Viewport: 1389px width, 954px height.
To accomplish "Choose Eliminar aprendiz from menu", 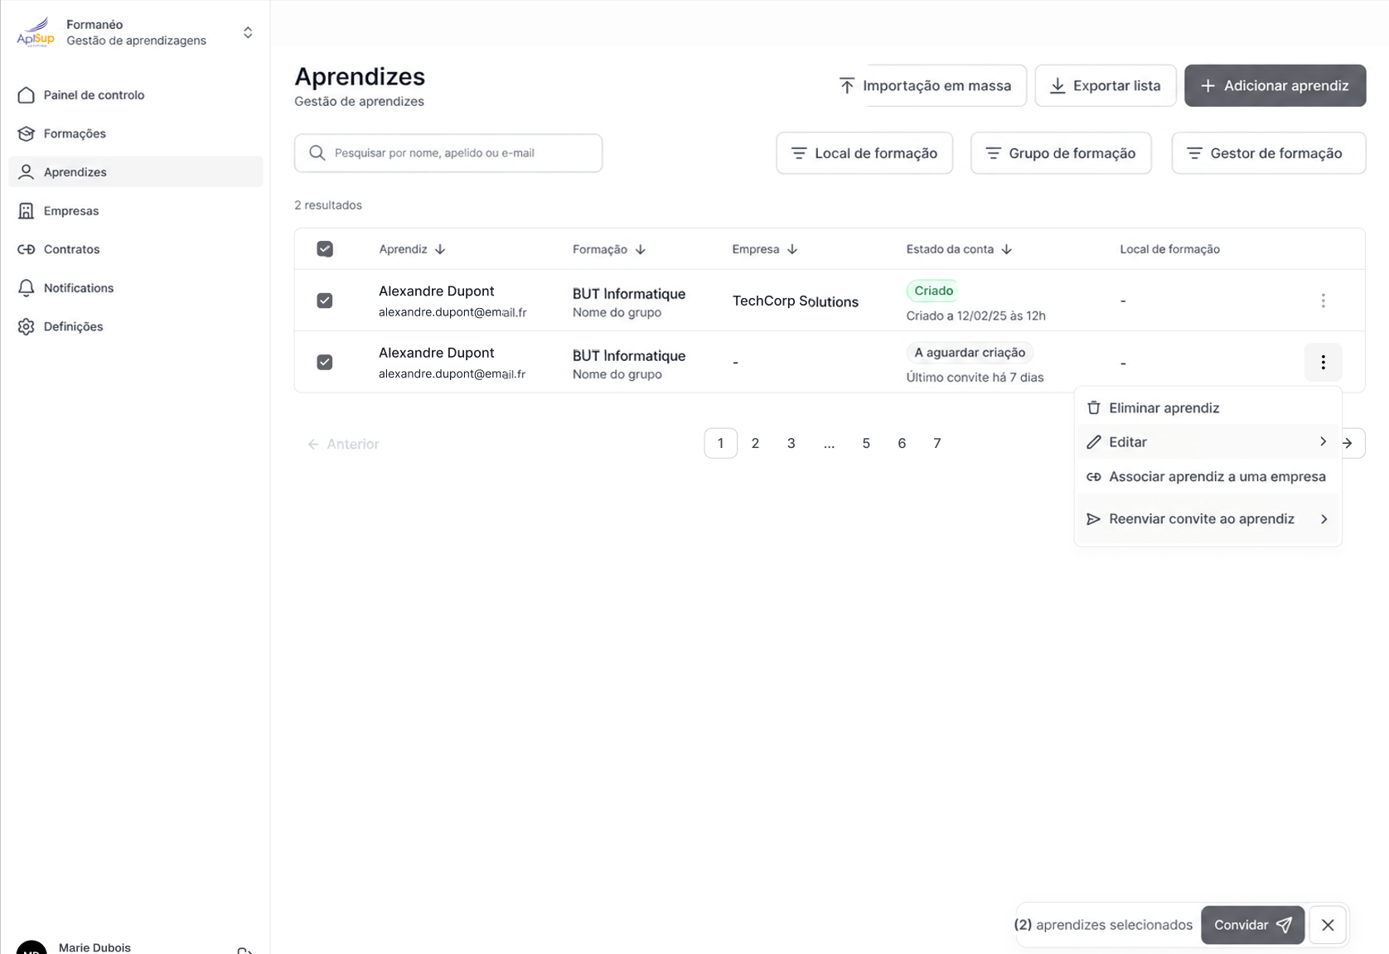I will [1208, 408].
